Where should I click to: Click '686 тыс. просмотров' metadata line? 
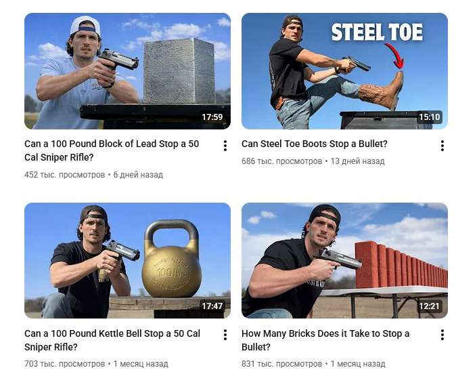point(313,161)
